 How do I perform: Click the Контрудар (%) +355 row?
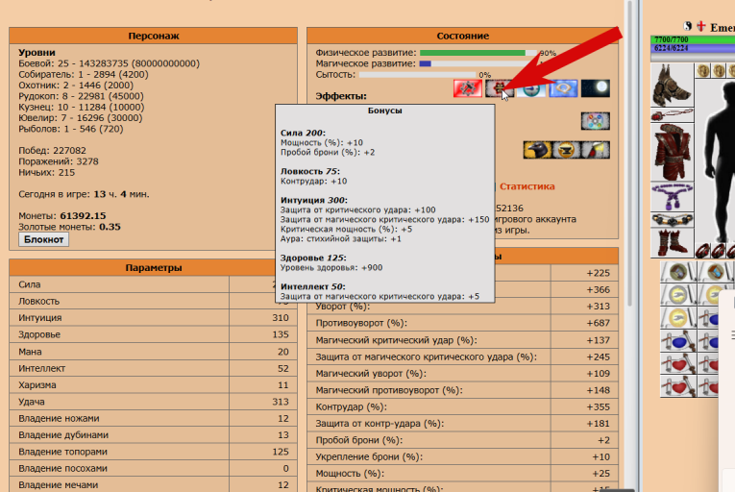click(463, 406)
